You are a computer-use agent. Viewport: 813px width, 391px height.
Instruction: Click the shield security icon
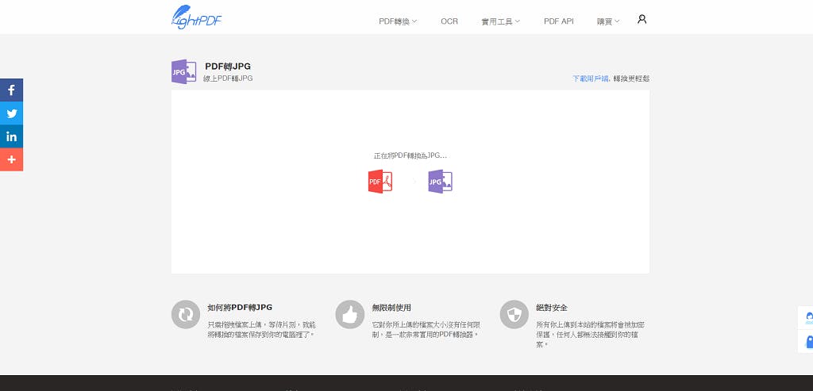tap(514, 315)
